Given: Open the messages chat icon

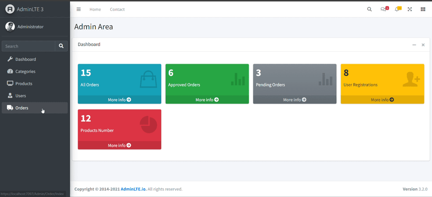Looking at the screenshot, I should [383, 9].
